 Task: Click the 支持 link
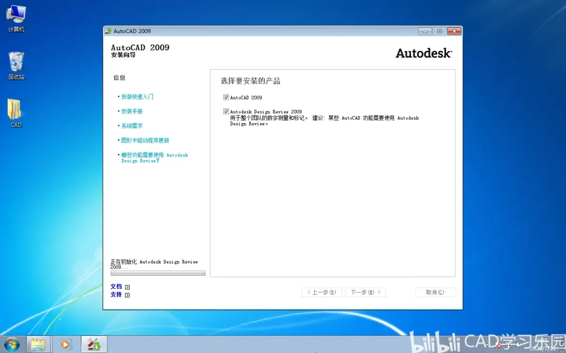pyautogui.click(x=116, y=295)
